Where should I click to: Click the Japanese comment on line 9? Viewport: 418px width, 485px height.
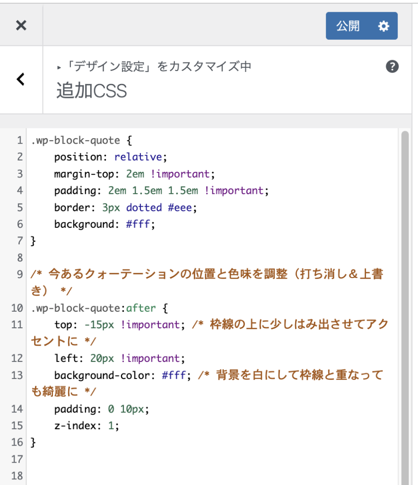[203, 275]
